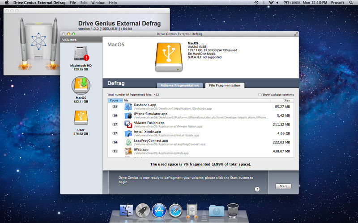The image size is (358, 223).
Task: Select the MacOS volume icon in sidebar
Action: pos(81,85)
